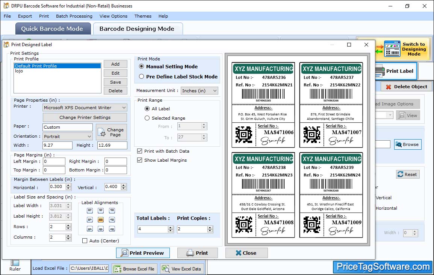The image size is (434, 275).
Task: Maximize the Print Designed Label dialog
Action: click(x=349, y=45)
